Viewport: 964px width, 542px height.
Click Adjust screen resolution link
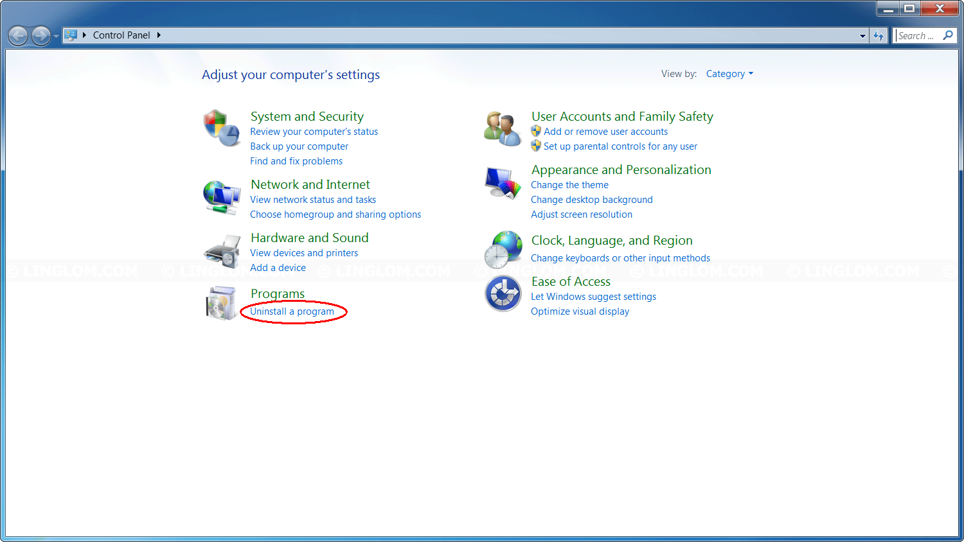[582, 214]
